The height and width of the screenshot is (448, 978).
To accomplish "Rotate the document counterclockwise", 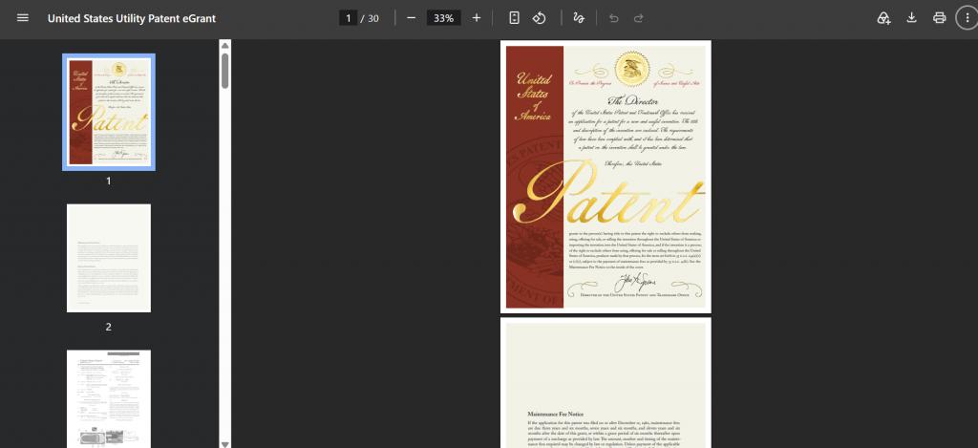I will (540, 18).
